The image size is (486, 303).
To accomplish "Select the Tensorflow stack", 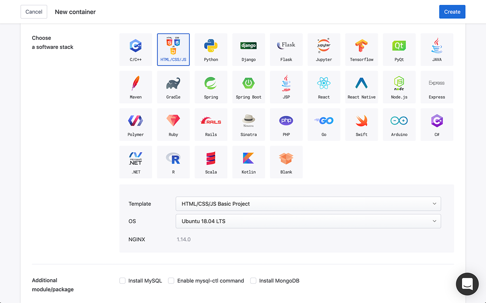I will point(361,49).
